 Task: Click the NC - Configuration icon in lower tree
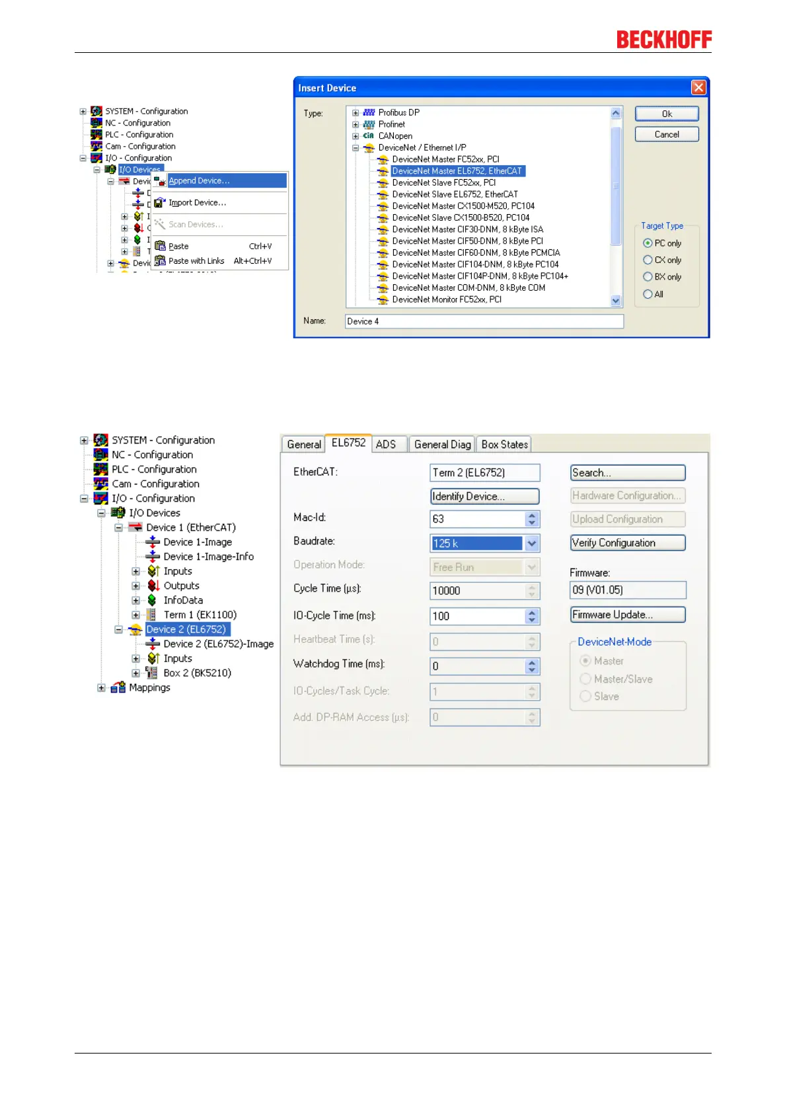(x=100, y=455)
